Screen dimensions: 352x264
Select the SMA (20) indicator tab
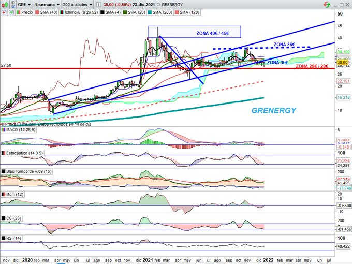tap(134, 12)
